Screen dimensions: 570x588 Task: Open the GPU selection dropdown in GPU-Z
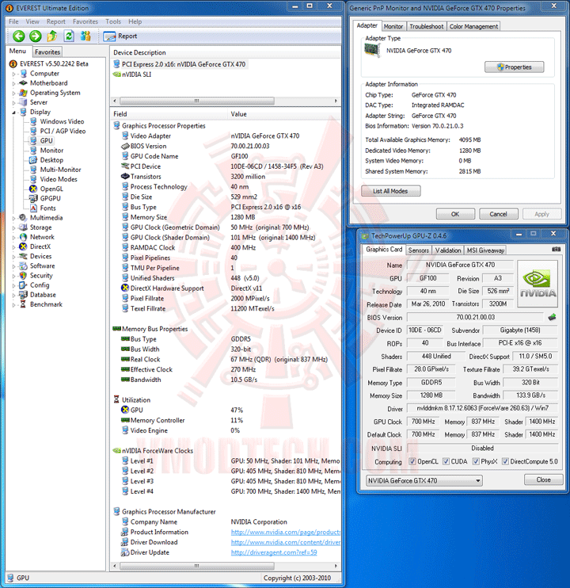click(x=424, y=480)
